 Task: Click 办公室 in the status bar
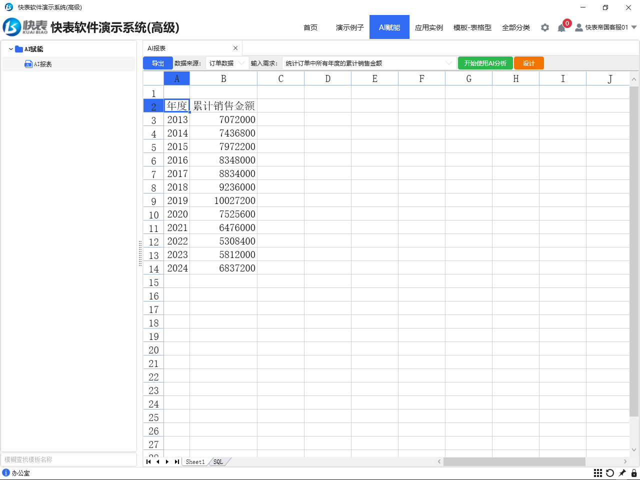[20, 473]
